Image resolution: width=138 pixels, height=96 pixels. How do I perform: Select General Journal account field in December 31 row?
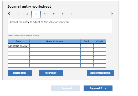(55, 46)
